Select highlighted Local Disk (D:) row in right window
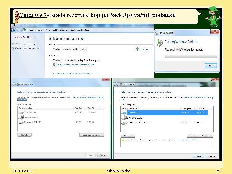This screenshot has height=174, width=232. [x=165, y=113]
